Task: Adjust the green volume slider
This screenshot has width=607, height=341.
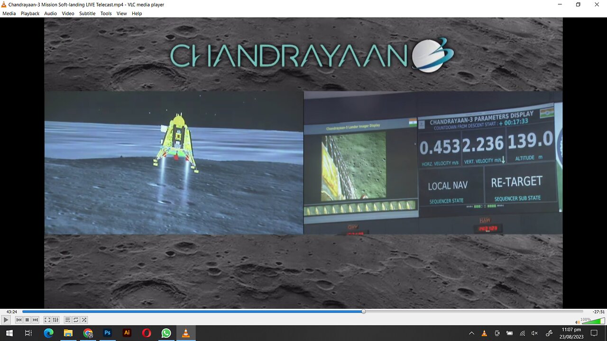Action: click(x=593, y=322)
